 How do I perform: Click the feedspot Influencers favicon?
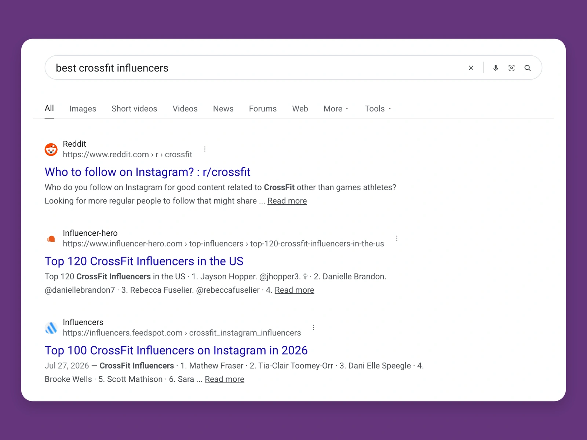[51, 328]
